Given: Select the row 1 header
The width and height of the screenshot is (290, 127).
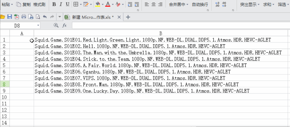Looking at the screenshot, I should (5, 39).
